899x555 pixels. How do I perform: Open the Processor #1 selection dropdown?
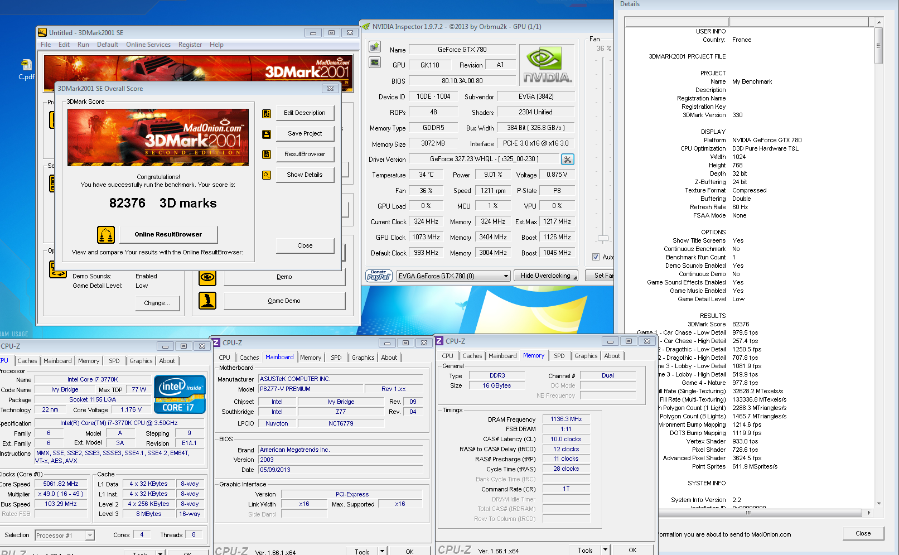(65, 535)
